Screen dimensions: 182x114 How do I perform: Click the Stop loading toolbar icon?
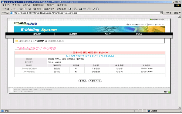point(21,9)
